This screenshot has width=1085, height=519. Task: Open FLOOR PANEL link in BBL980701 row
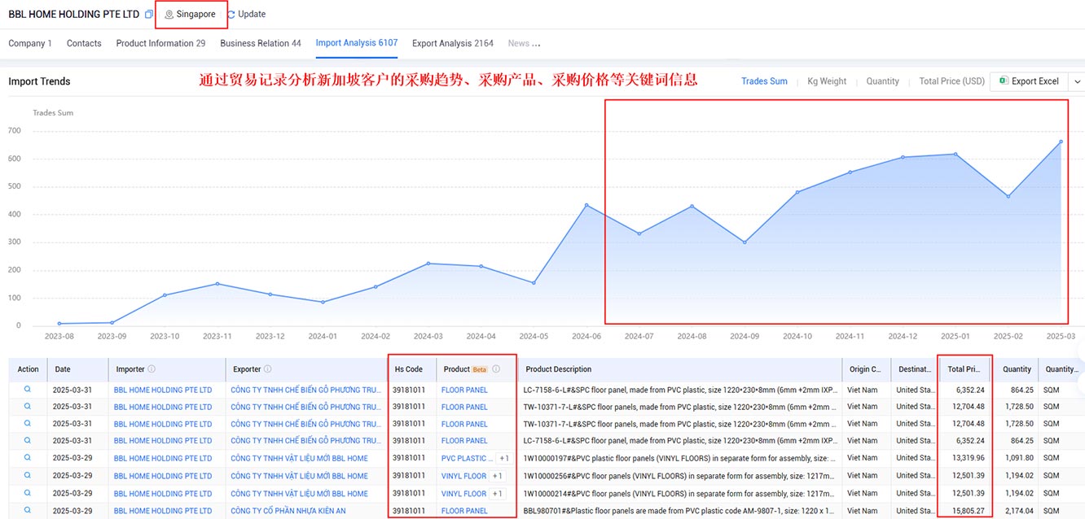464,511
